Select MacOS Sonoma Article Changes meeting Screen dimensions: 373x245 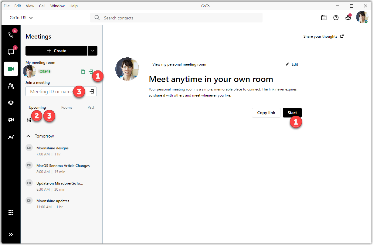(x=61, y=168)
